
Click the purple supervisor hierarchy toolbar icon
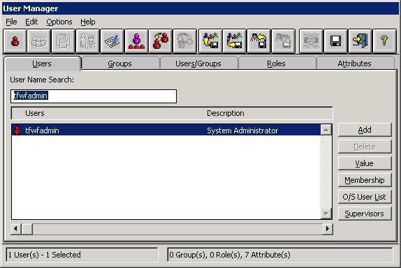click(x=136, y=41)
